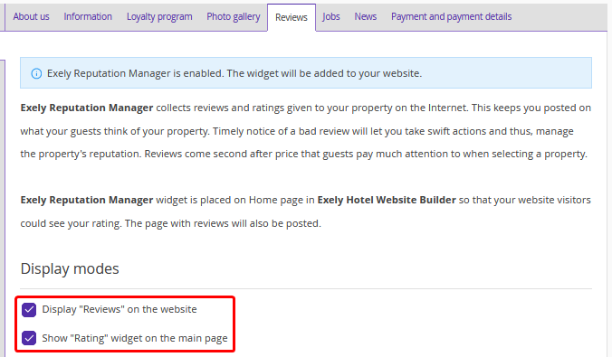Click label Show "Rating" widget on main page

click(x=135, y=338)
